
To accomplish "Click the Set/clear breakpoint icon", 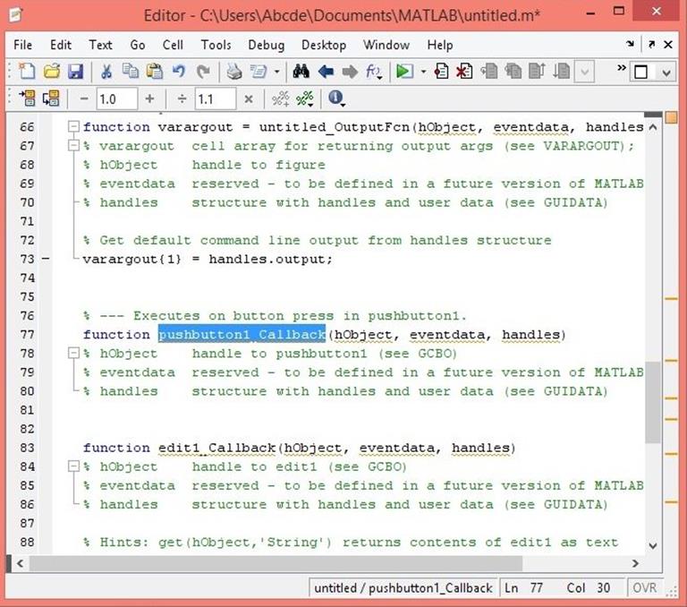I will click(442, 72).
